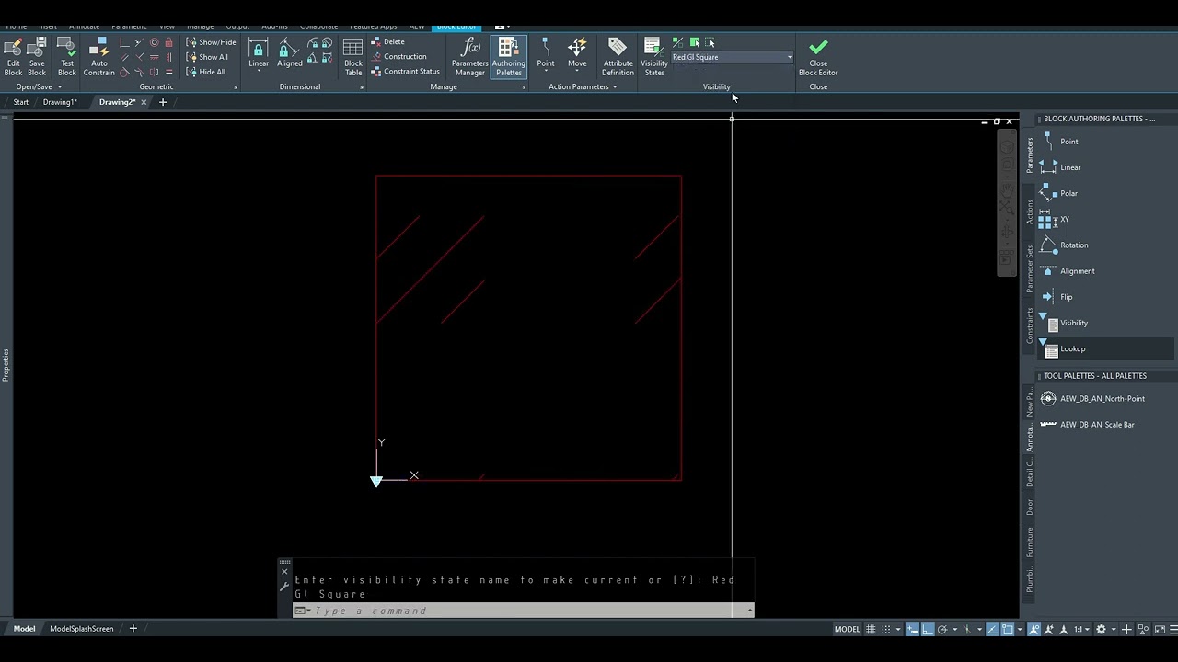Toggle Authoring Palettes display
Image resolution: width=1178 pixels, height=662 pixels.
click(x=508, y=57)
